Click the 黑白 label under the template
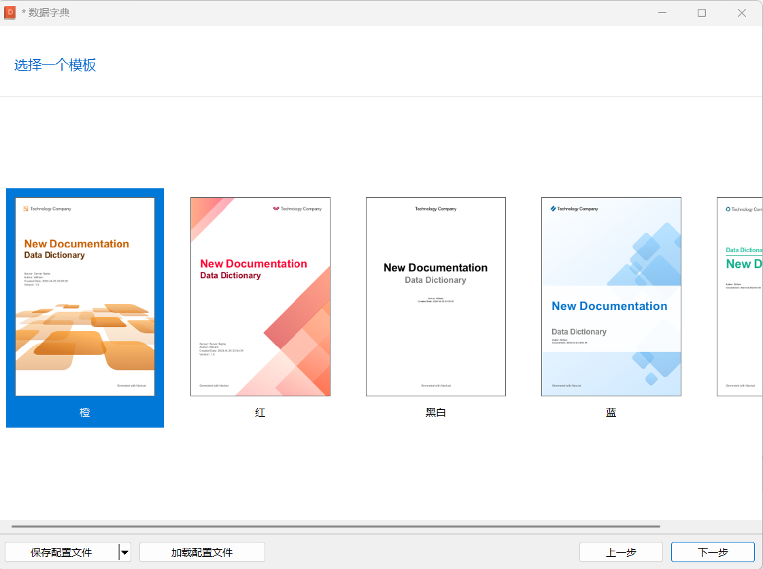 pos(436,413)
